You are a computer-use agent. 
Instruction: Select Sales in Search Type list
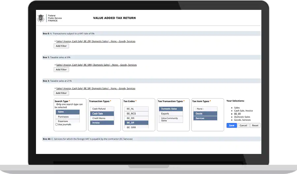pos(68,112)
